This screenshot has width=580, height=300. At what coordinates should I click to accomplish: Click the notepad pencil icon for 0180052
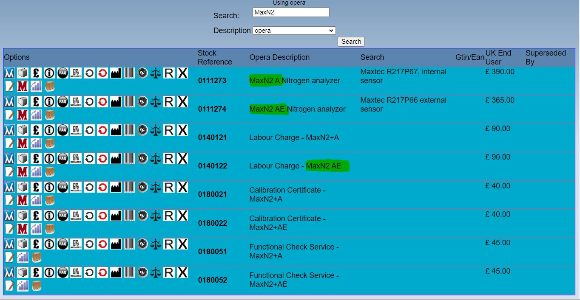(9, 286)
